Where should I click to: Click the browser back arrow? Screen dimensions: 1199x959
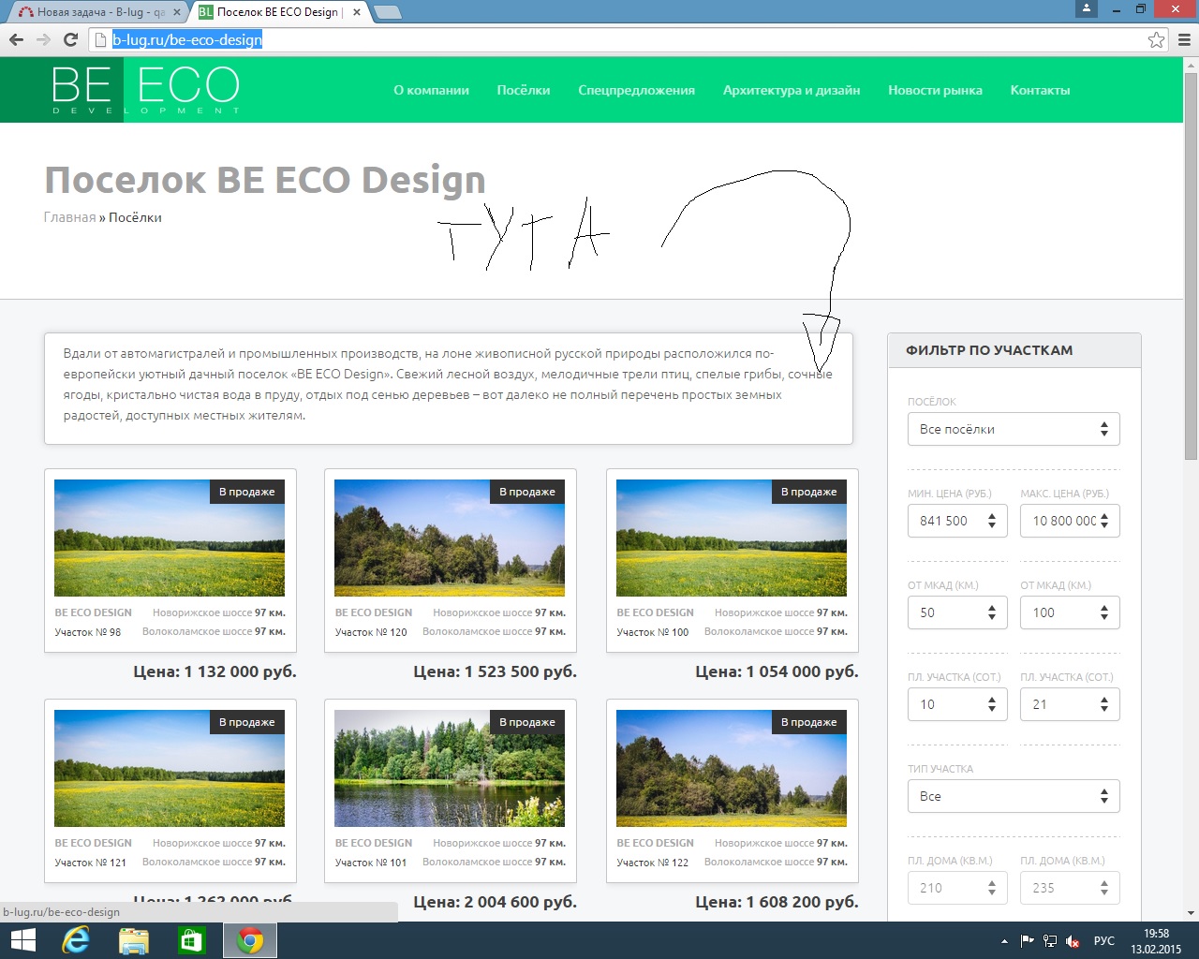click(x=16, y=39)
